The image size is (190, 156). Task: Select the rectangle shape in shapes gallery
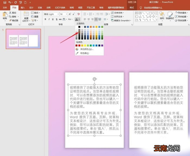pos(150,13)
